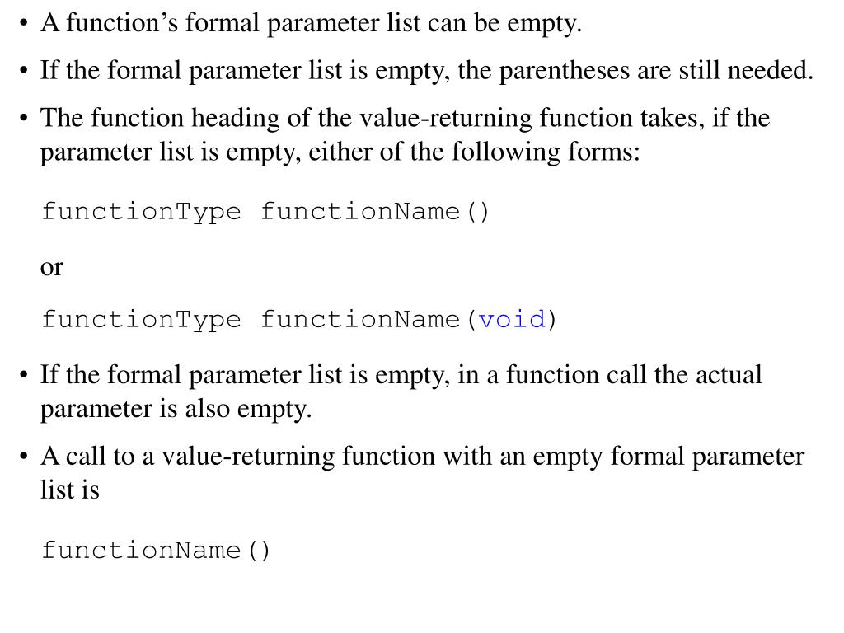Click the words 'parentheses are still needed'
The width and height of the screenshot is (844, 633).
[655, 71]
